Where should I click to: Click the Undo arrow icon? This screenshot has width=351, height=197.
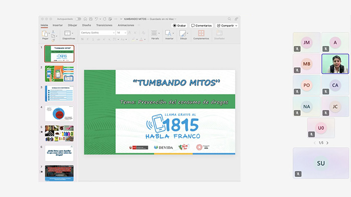96,19
